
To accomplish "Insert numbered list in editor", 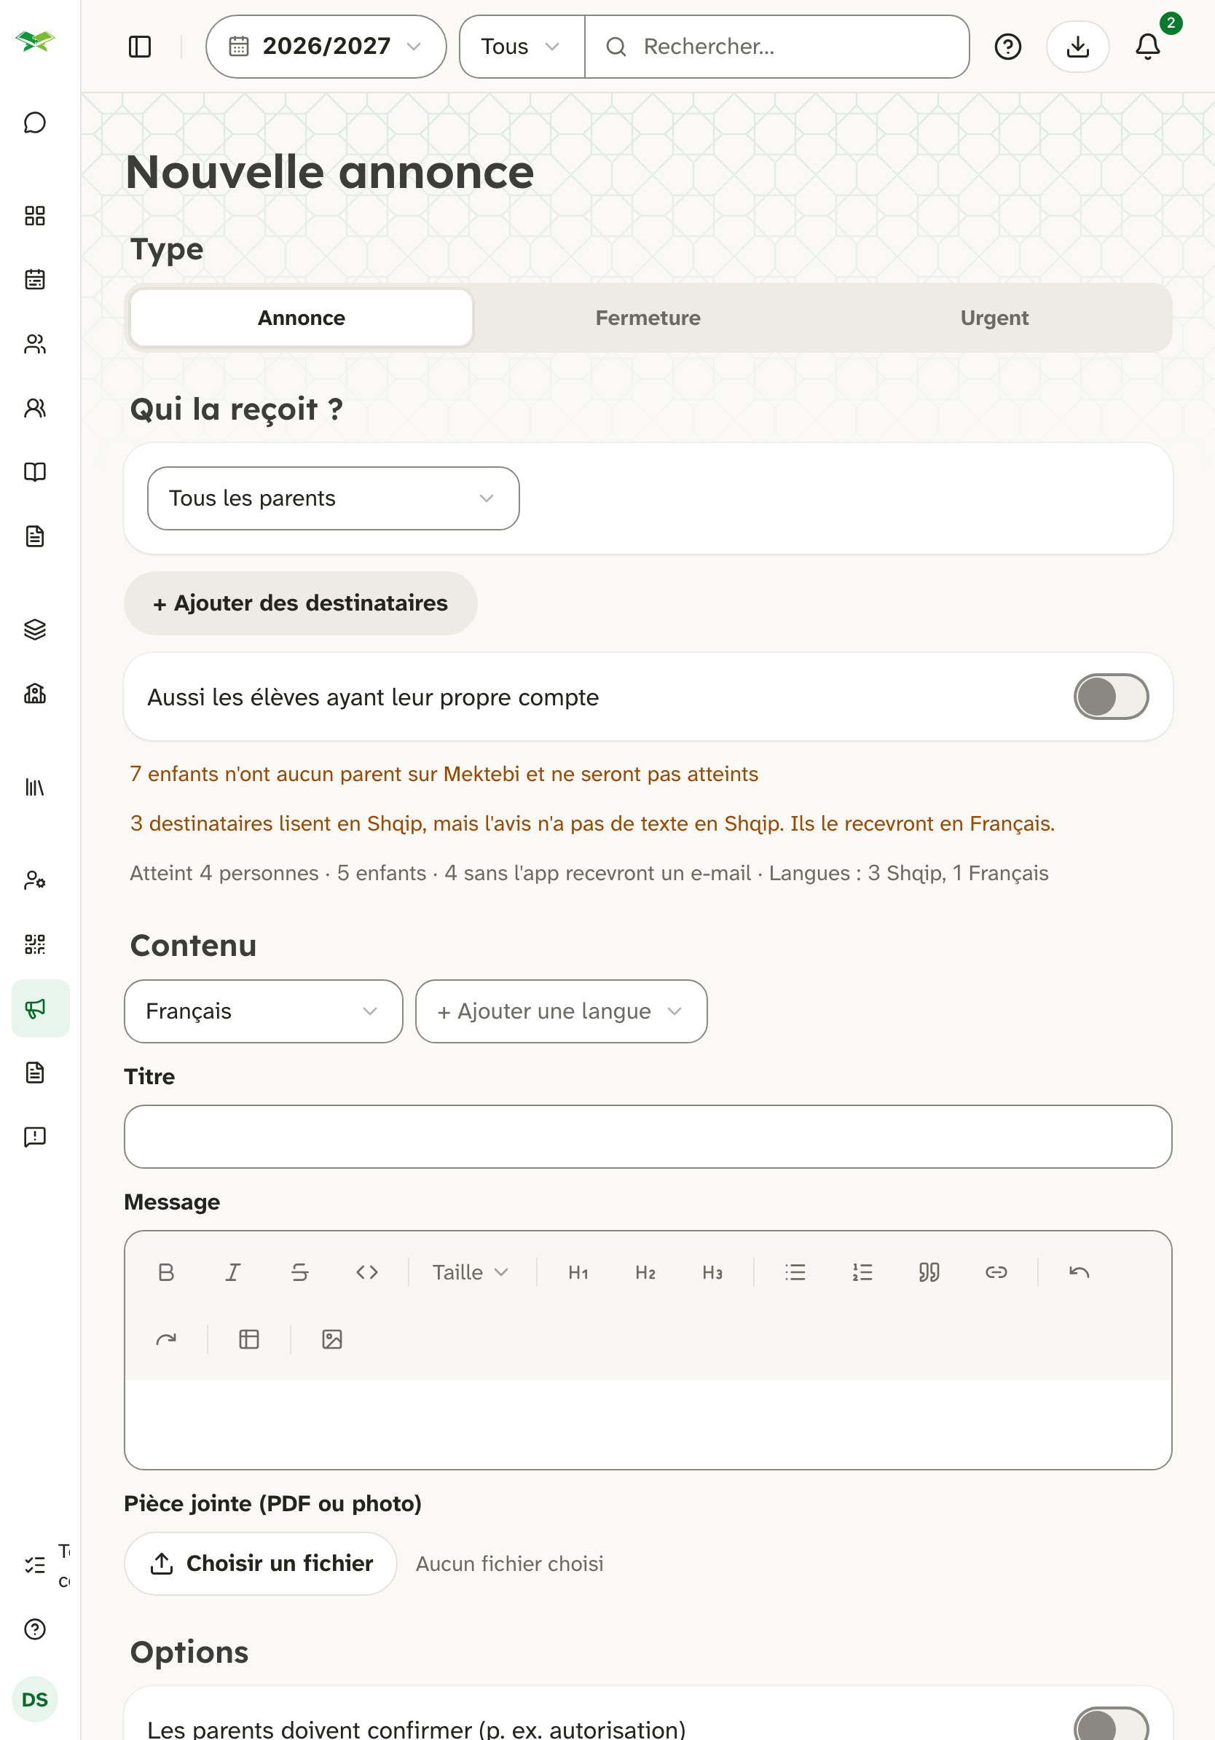I will 862,1272.
